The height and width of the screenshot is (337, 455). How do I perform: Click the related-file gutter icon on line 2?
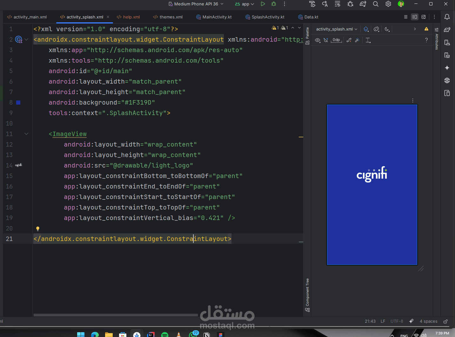point(19,39)
